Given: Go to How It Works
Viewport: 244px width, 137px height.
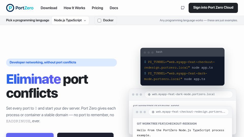Looking at the screenshot, I should tap(74, 8).
